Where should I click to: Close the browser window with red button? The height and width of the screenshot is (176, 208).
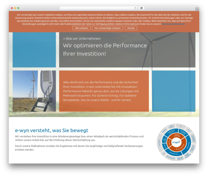(x=12, y=8)
